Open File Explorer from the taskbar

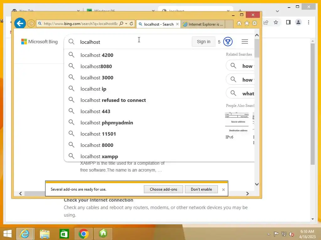tap(45, 234)
